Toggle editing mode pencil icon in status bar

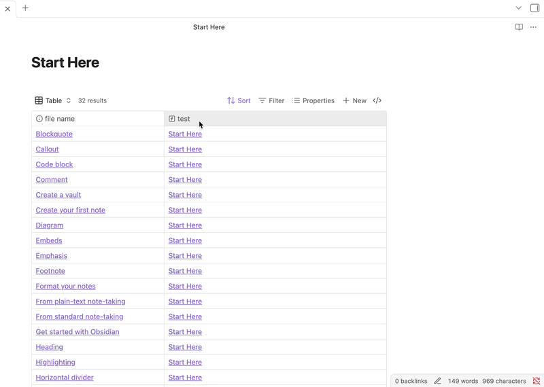[x=437, y=381]
